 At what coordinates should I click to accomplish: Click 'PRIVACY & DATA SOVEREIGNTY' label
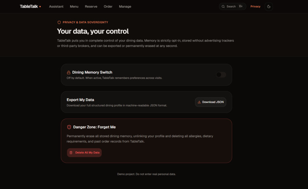coord(85,23)
